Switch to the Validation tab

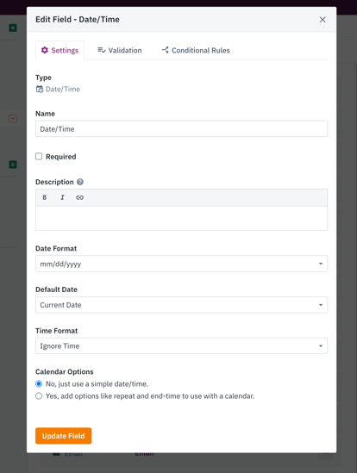[x=120, y=50]
